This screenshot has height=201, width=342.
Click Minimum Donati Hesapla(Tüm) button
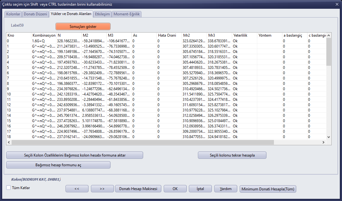pyautogui.click(x=268, y=189)
